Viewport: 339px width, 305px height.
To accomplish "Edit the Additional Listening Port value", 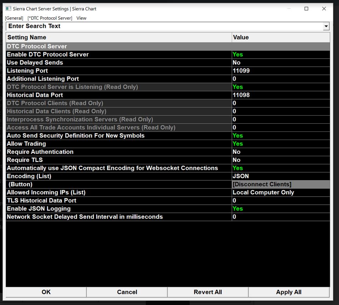I will click(x=281, y=79).
